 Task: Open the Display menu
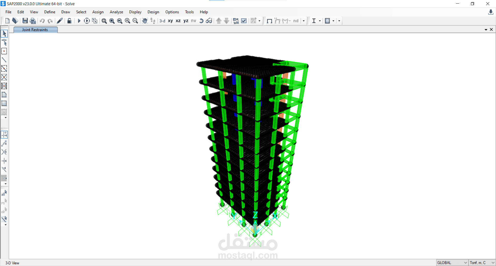[x=135, y=12]
